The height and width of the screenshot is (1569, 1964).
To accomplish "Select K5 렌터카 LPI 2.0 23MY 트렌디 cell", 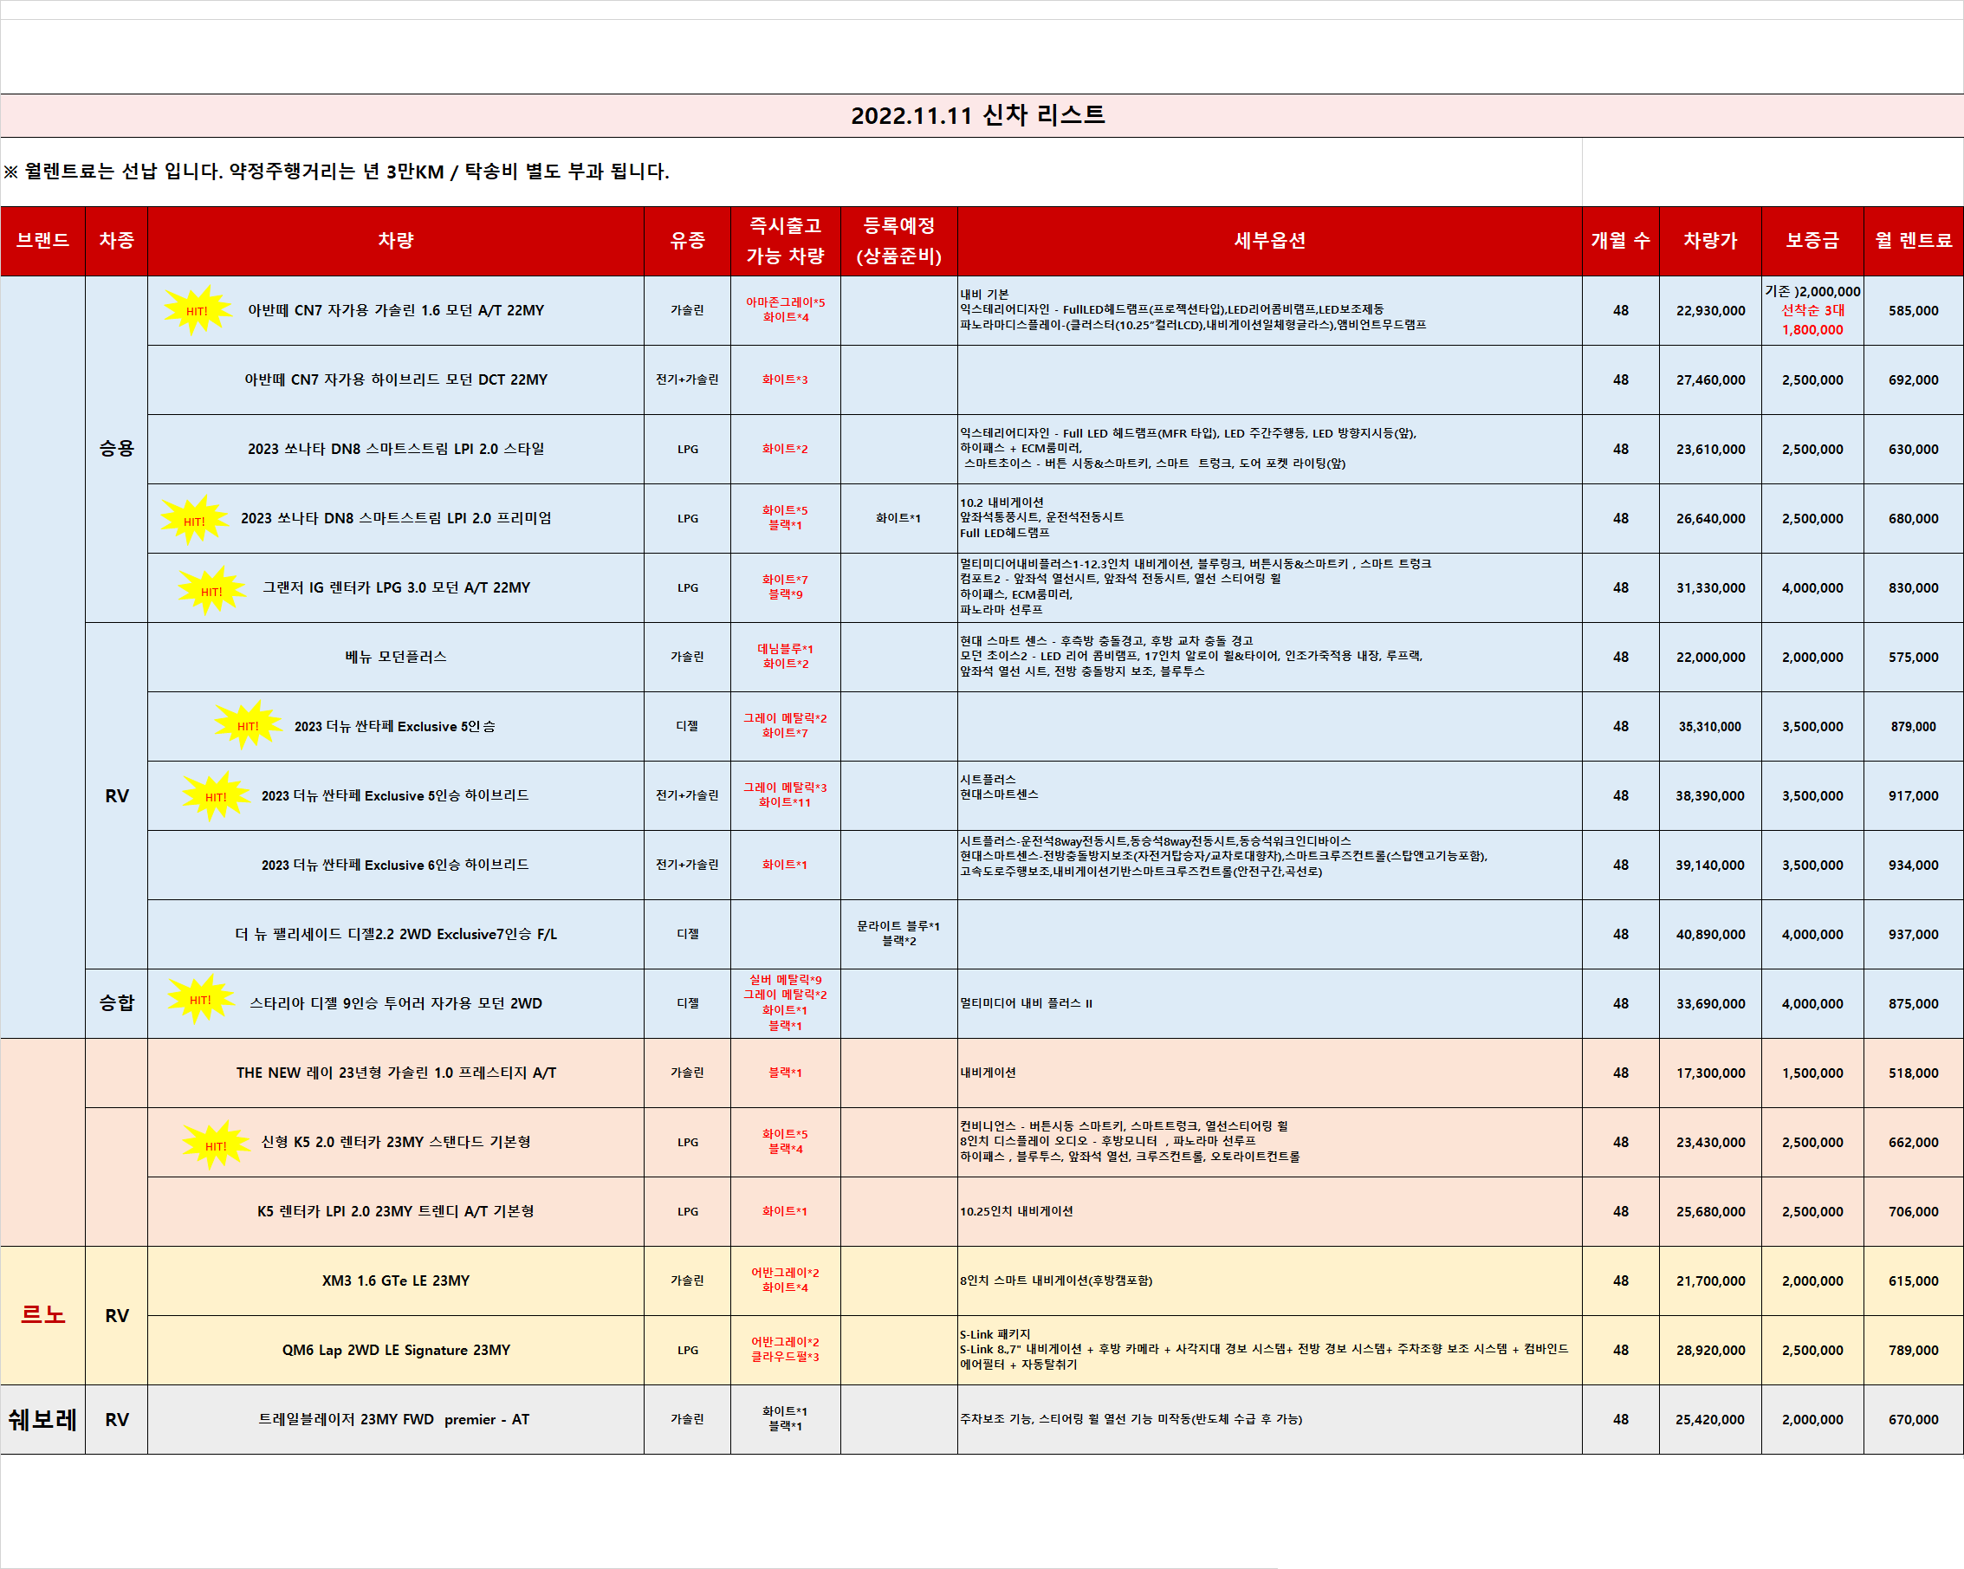I will [396, 1211].
